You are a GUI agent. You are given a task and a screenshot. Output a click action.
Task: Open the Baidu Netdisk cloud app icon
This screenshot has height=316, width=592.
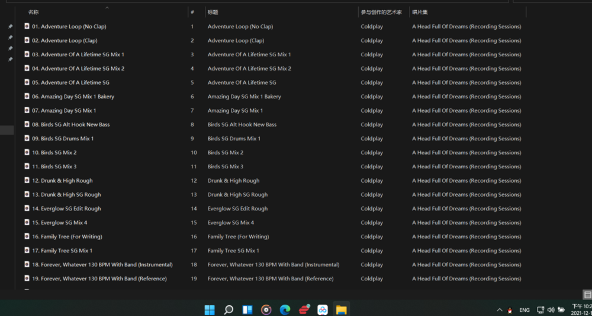coord(323,309)
